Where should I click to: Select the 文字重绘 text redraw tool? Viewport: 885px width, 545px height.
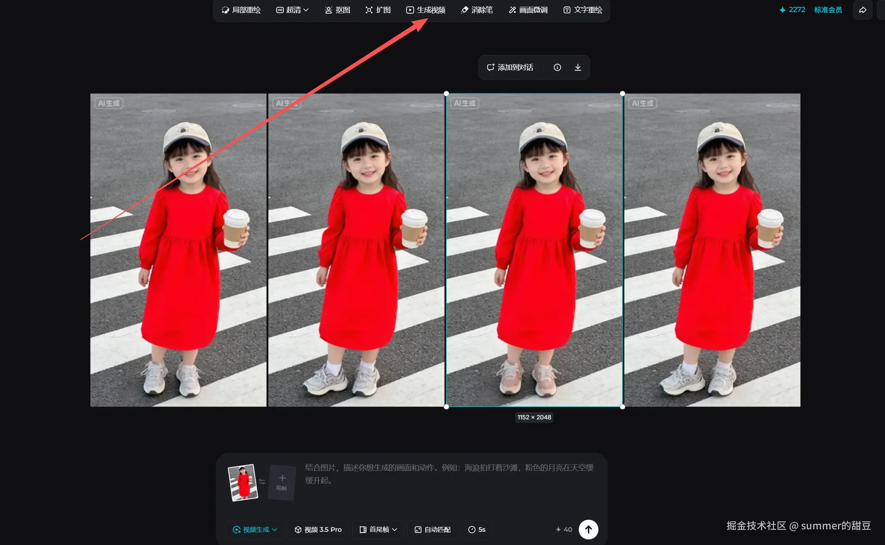pos(583,10)
